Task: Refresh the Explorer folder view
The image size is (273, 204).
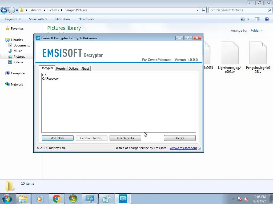Action: [203, 10]
